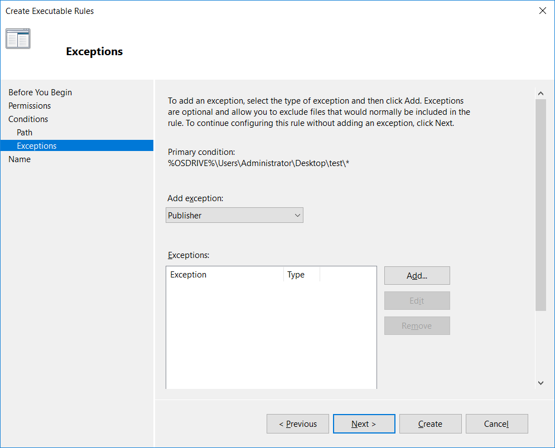Click the Type column header
Image resolution: width=555 pixels, height=448 pixels.
tap(302, 274)
